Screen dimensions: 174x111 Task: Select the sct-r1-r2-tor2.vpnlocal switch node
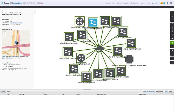(68, 52)
